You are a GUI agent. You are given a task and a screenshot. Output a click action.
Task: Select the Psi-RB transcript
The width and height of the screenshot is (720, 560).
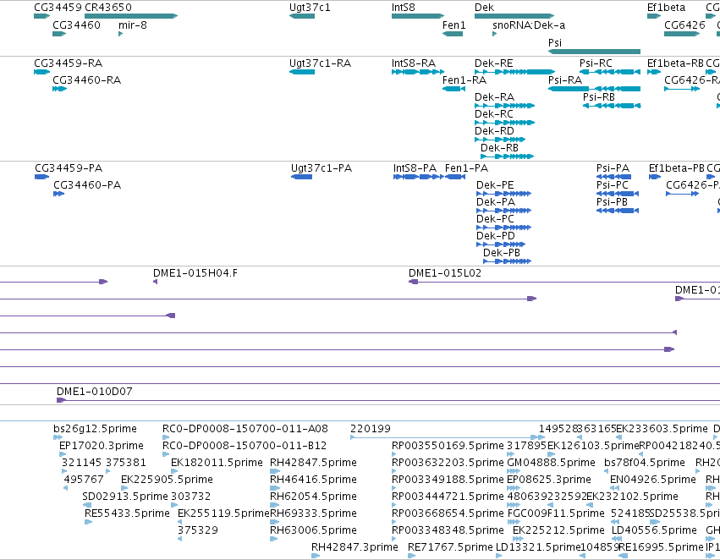pyautogui.click(x=612, y=106)
